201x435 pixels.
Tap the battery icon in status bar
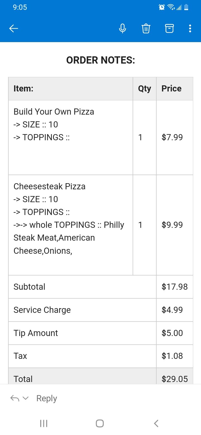(186, 7)
